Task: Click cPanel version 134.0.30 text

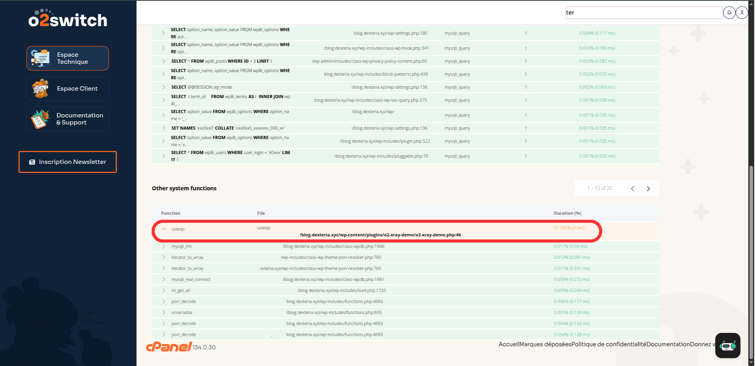Action: pyautogui.click(x=204, y=347)
